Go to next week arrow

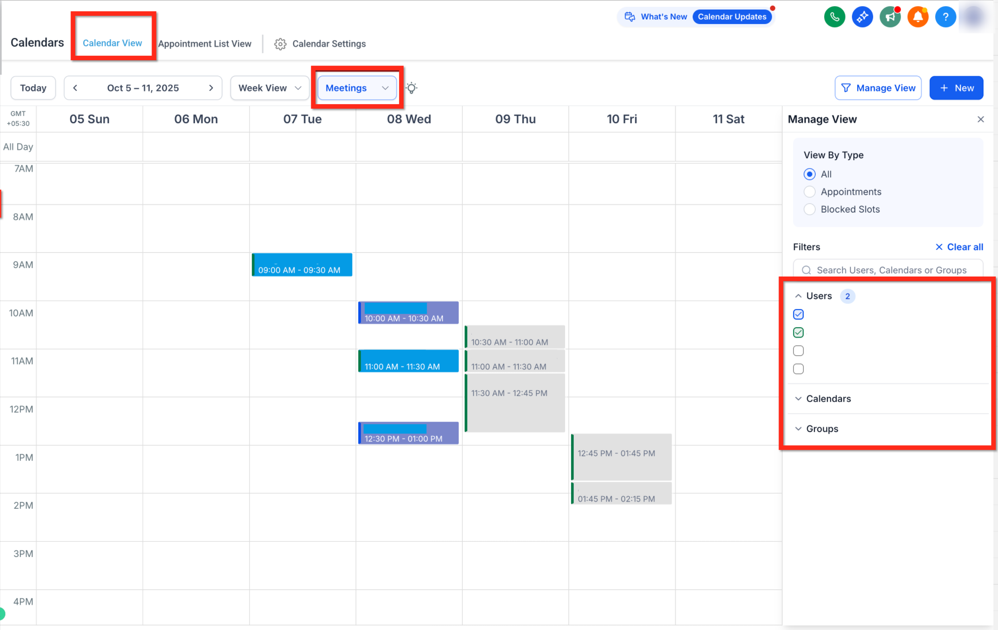211,88
